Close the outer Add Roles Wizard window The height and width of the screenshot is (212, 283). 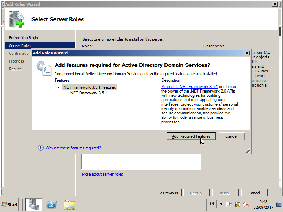[x=275, y=4]
